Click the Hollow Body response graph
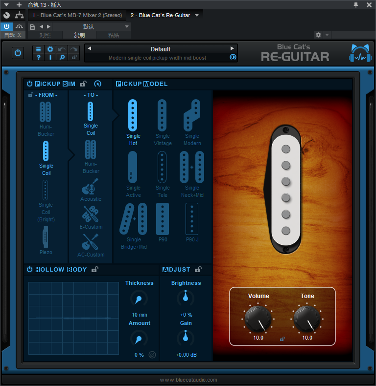The height and width of the screenshot is (386, 376). coord(73,318)
